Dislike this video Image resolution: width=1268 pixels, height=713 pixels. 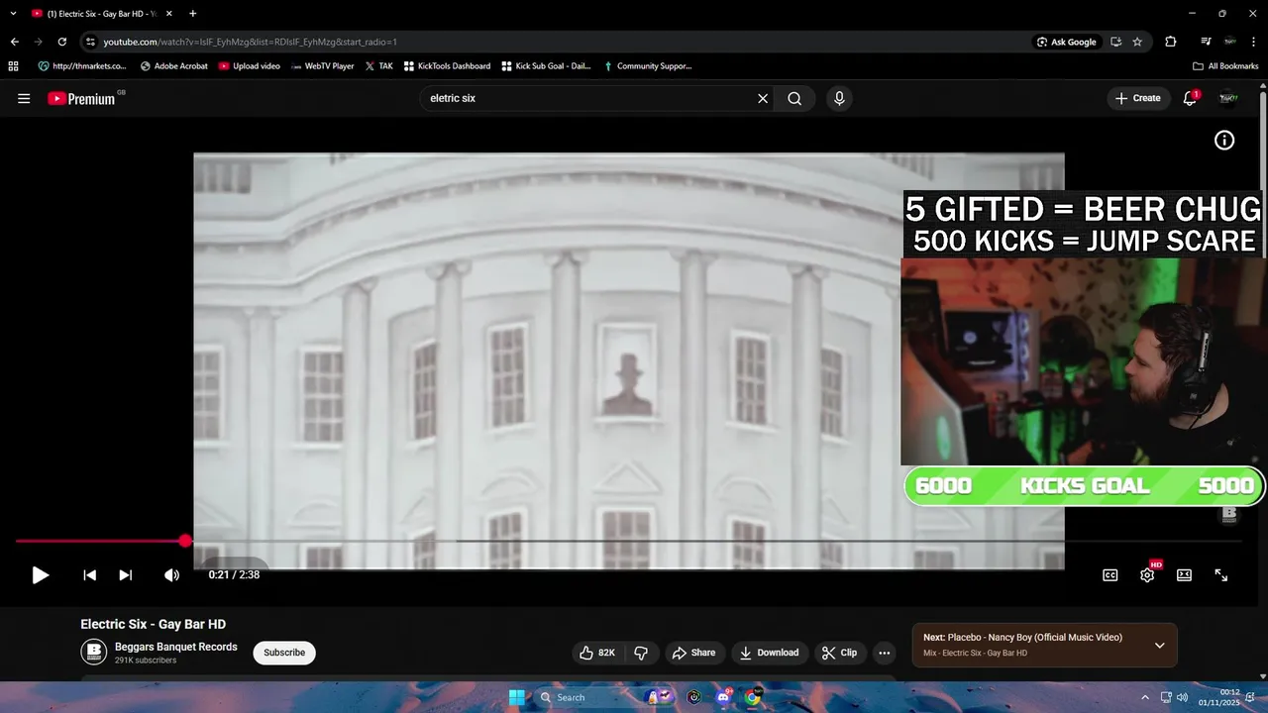641,653
